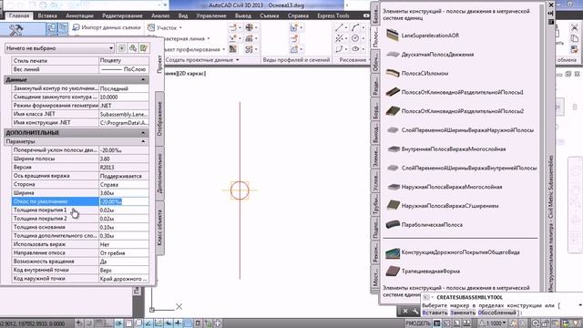This screenshot has width=583, height=328.
Task: Expand Создать проектные данные panel
Action: (202, 60)
